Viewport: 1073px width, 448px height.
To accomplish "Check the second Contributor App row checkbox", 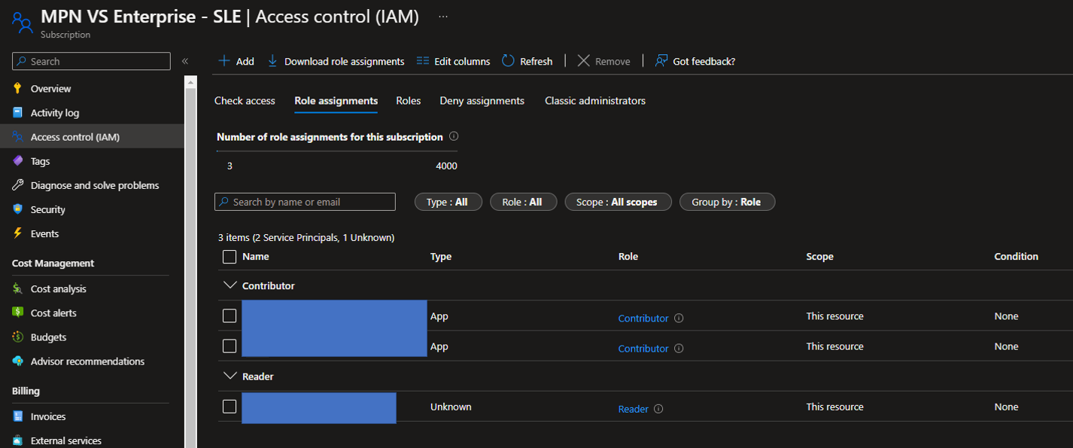I will click(x=229, y=346).
